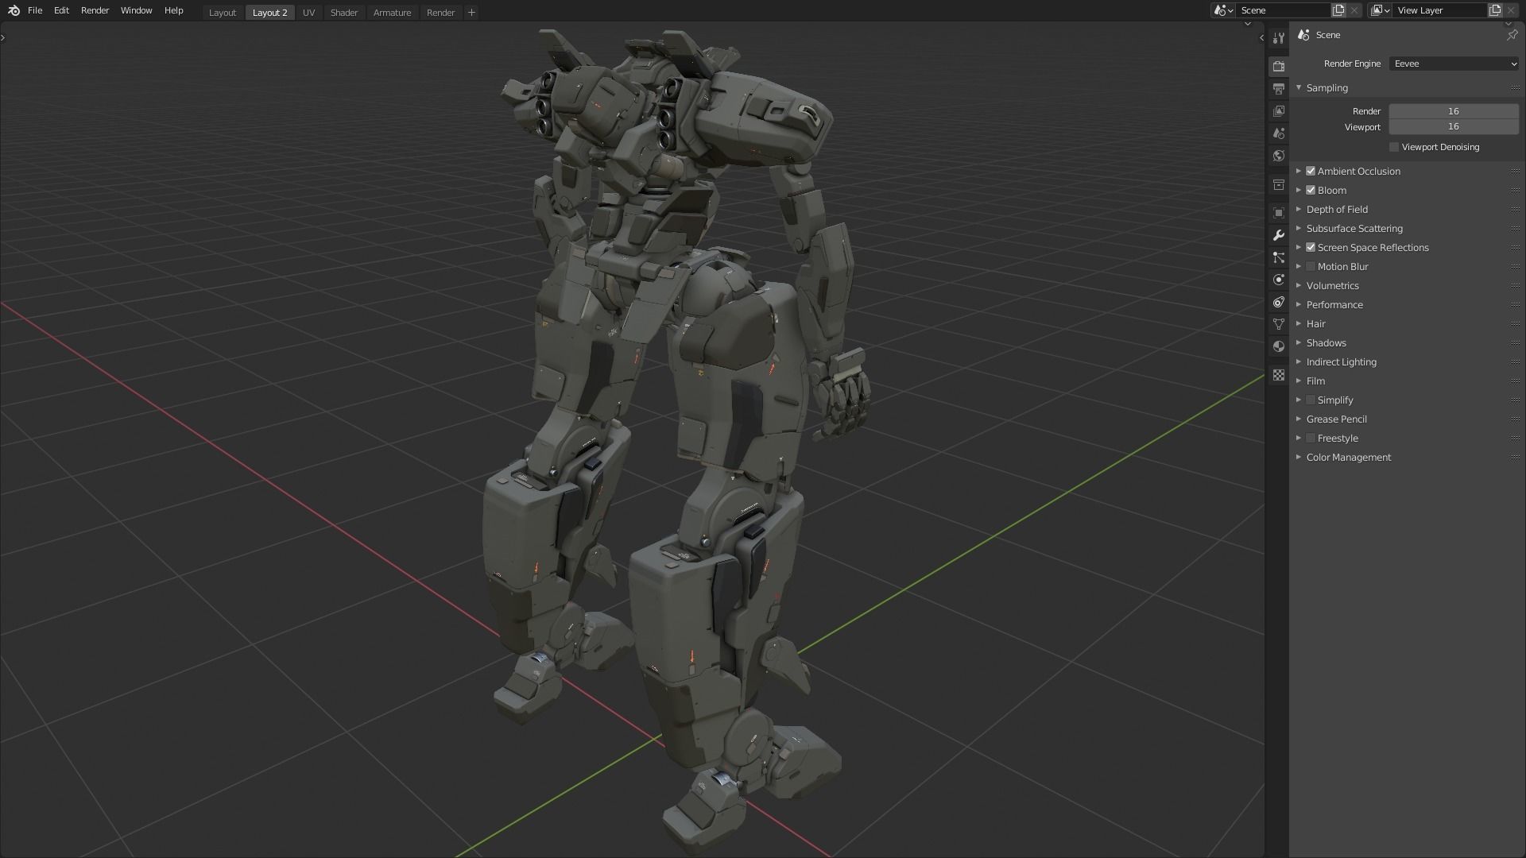Screen dimensions: 1526x858
Task: Disable Screen Space Reflections checkbox
Action: 1311,247
